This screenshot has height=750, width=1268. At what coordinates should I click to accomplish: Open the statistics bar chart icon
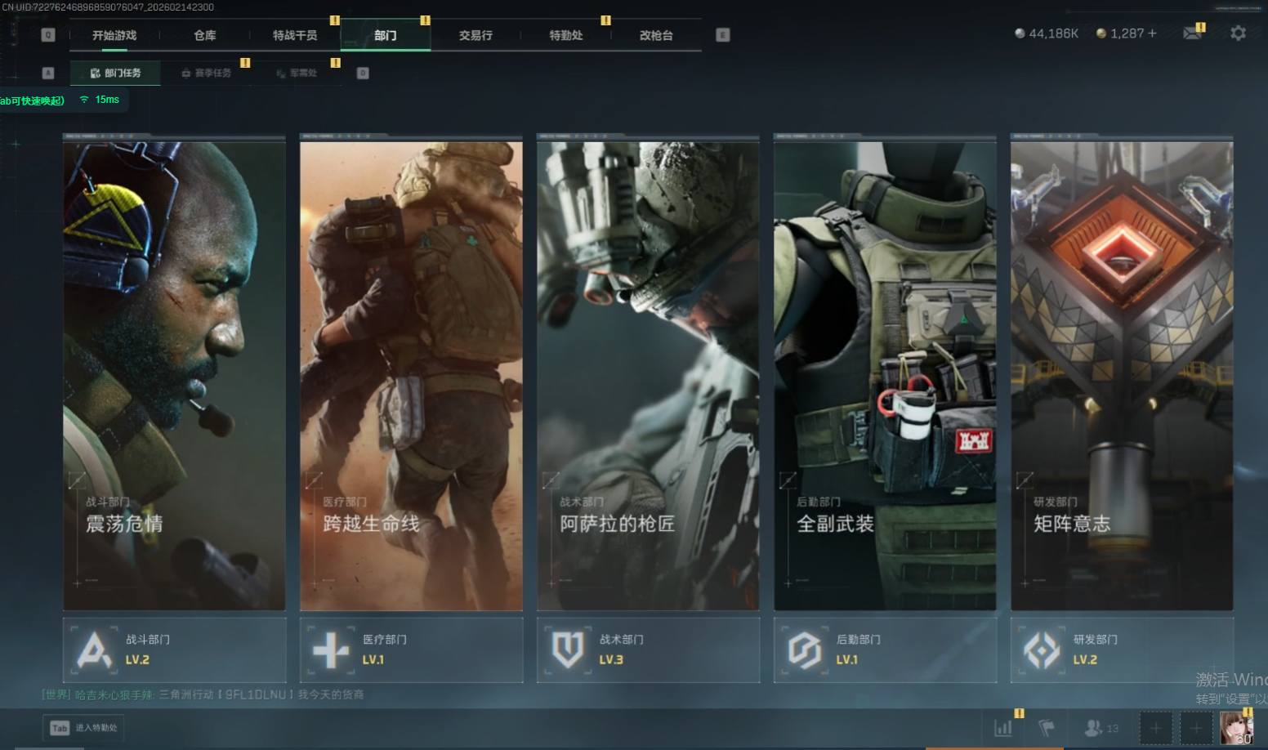coord(1003,727)
